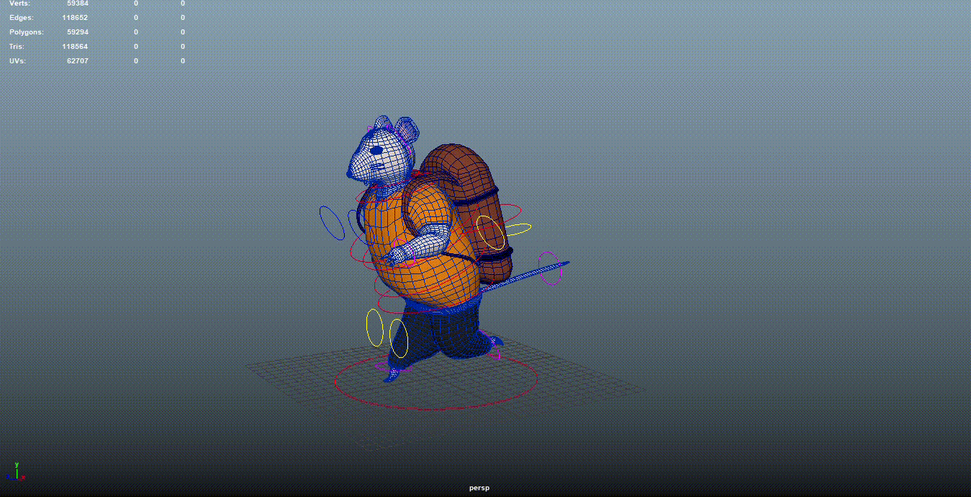This screenshot has height=497, width=971.
Task: Select the "UVs:" heads-up display label
Action: point(17,61)
